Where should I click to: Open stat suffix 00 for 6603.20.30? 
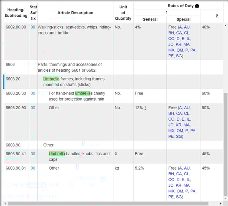tap(33, 93)
